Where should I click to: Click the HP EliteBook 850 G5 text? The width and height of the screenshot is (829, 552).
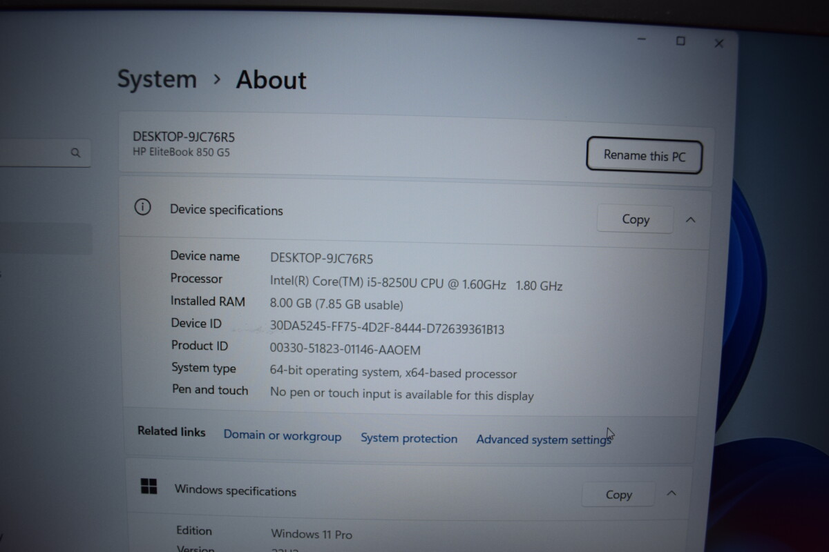coord(181,152)
